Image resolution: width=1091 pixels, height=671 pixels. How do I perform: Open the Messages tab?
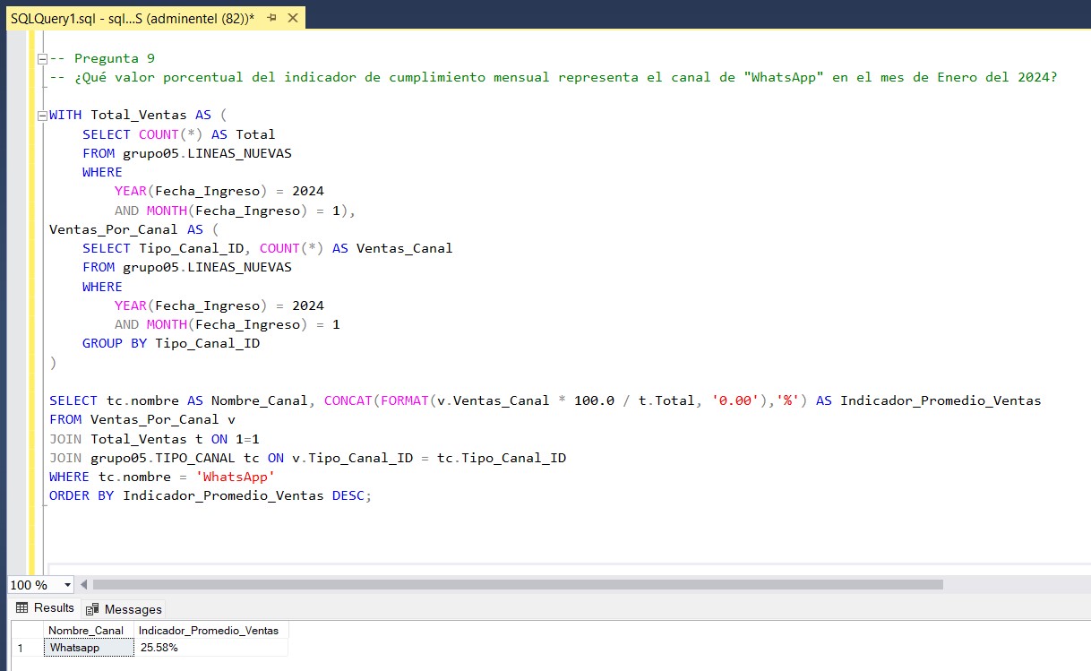tap(125, 609)
